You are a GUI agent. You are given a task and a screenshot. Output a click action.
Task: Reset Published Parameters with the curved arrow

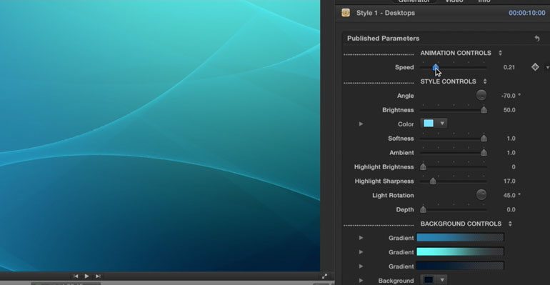[537, 39]
